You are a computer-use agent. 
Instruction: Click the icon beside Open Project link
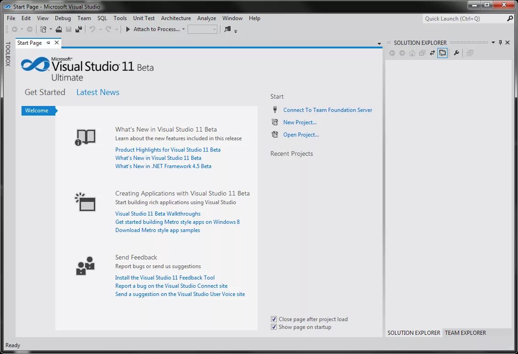coord(275,134)
